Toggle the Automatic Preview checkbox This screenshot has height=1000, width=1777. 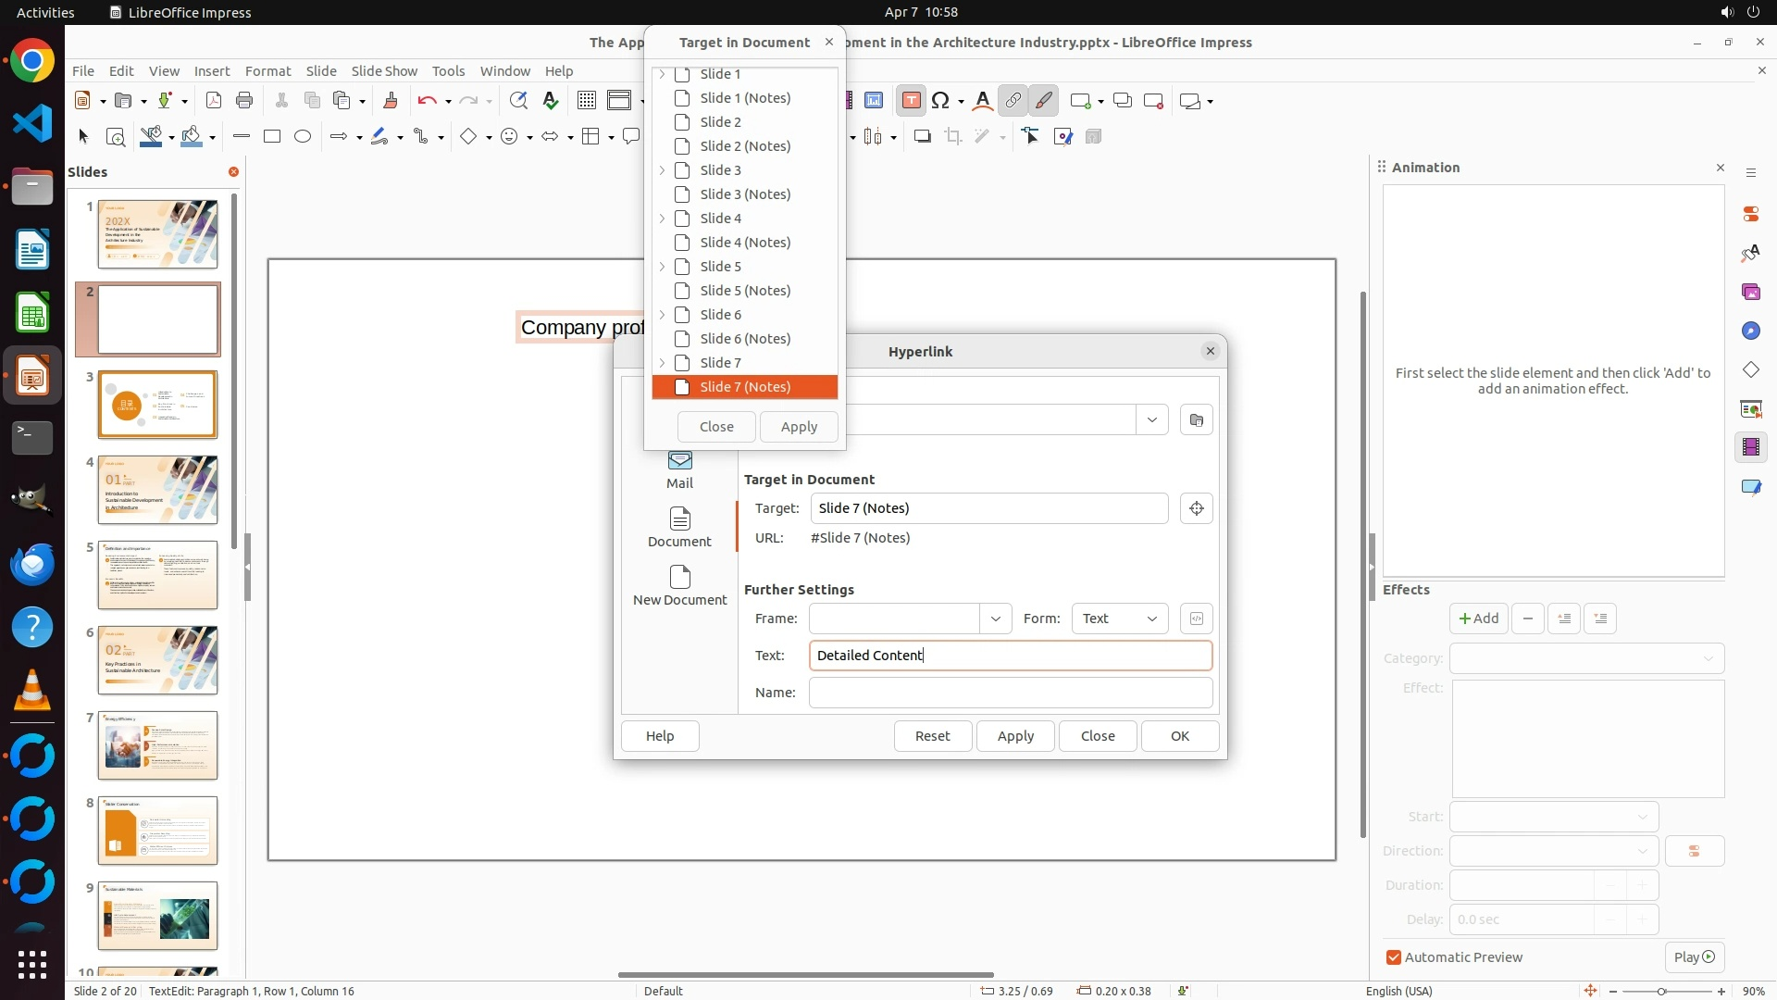1394,957
